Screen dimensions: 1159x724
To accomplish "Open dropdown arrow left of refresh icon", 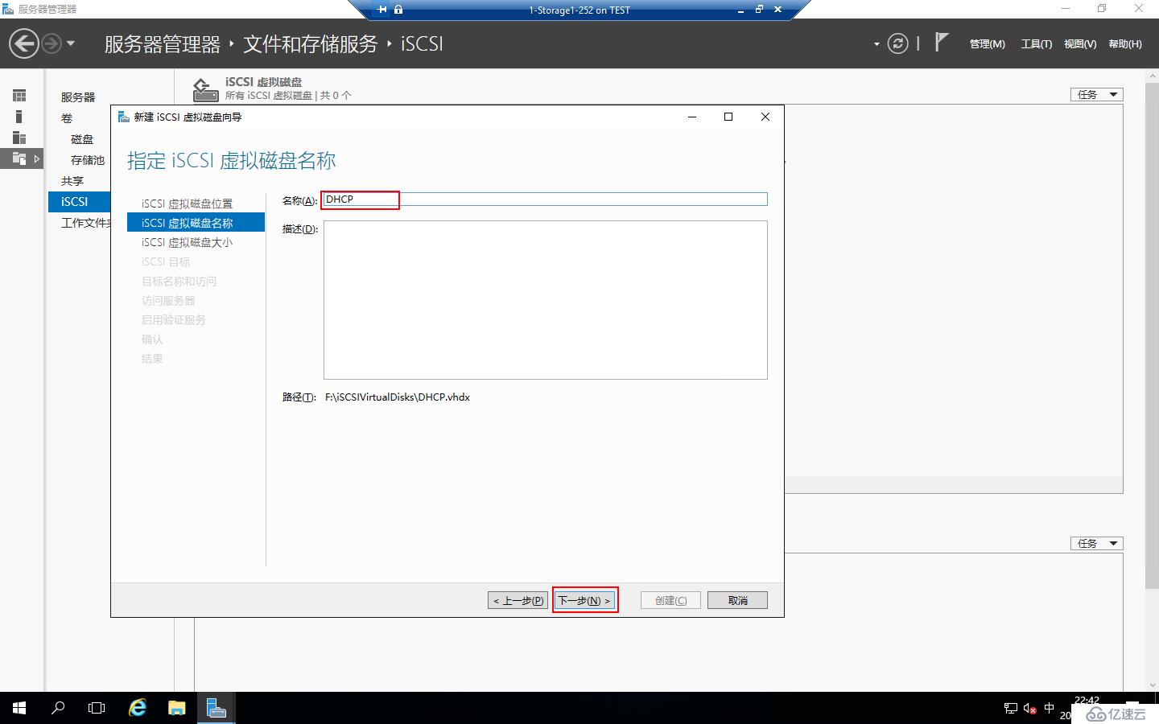I will [x=876, y=44].
